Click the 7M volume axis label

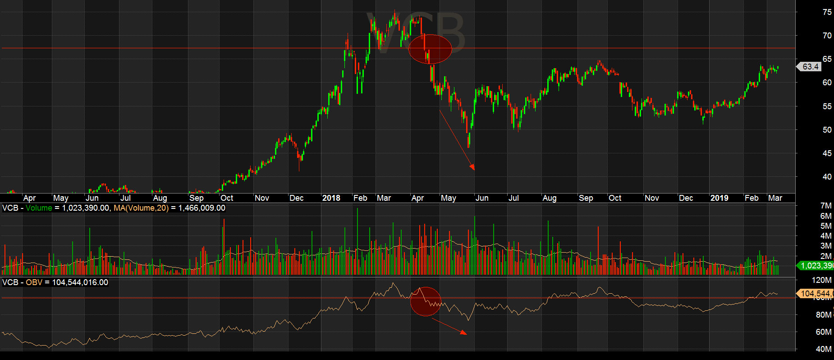(826, 206)
